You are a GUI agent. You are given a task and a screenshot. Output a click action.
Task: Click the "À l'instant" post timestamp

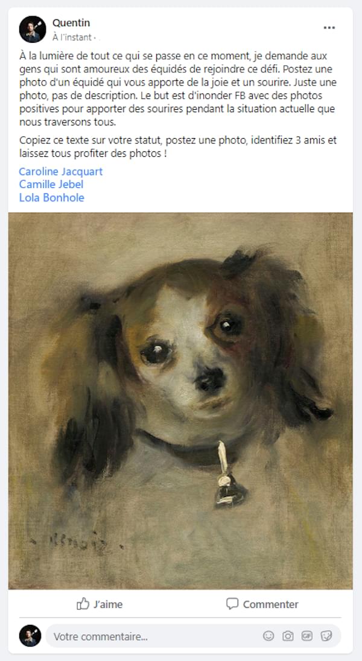pos(72,37)
